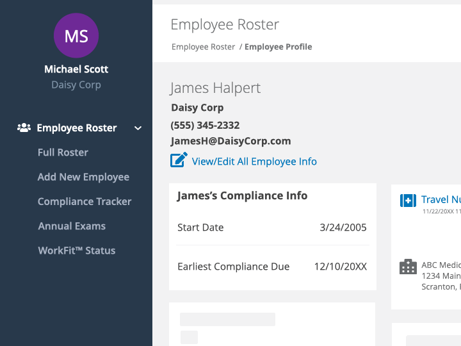Click the JamesH@DaisyCorp.com email address
This screenshot has height=346, width=461.
pos(230,141)
